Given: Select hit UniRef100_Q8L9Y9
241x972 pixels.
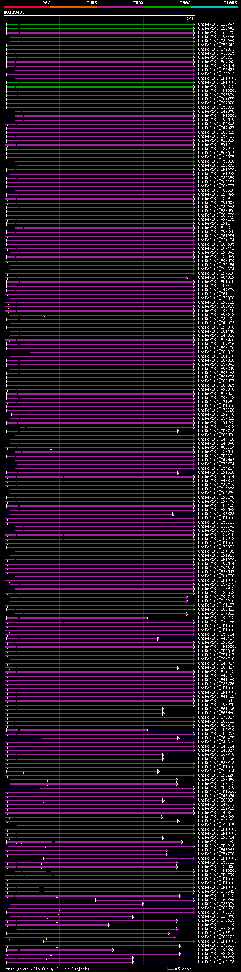Looking at the screenshot, I should (216, 41).
